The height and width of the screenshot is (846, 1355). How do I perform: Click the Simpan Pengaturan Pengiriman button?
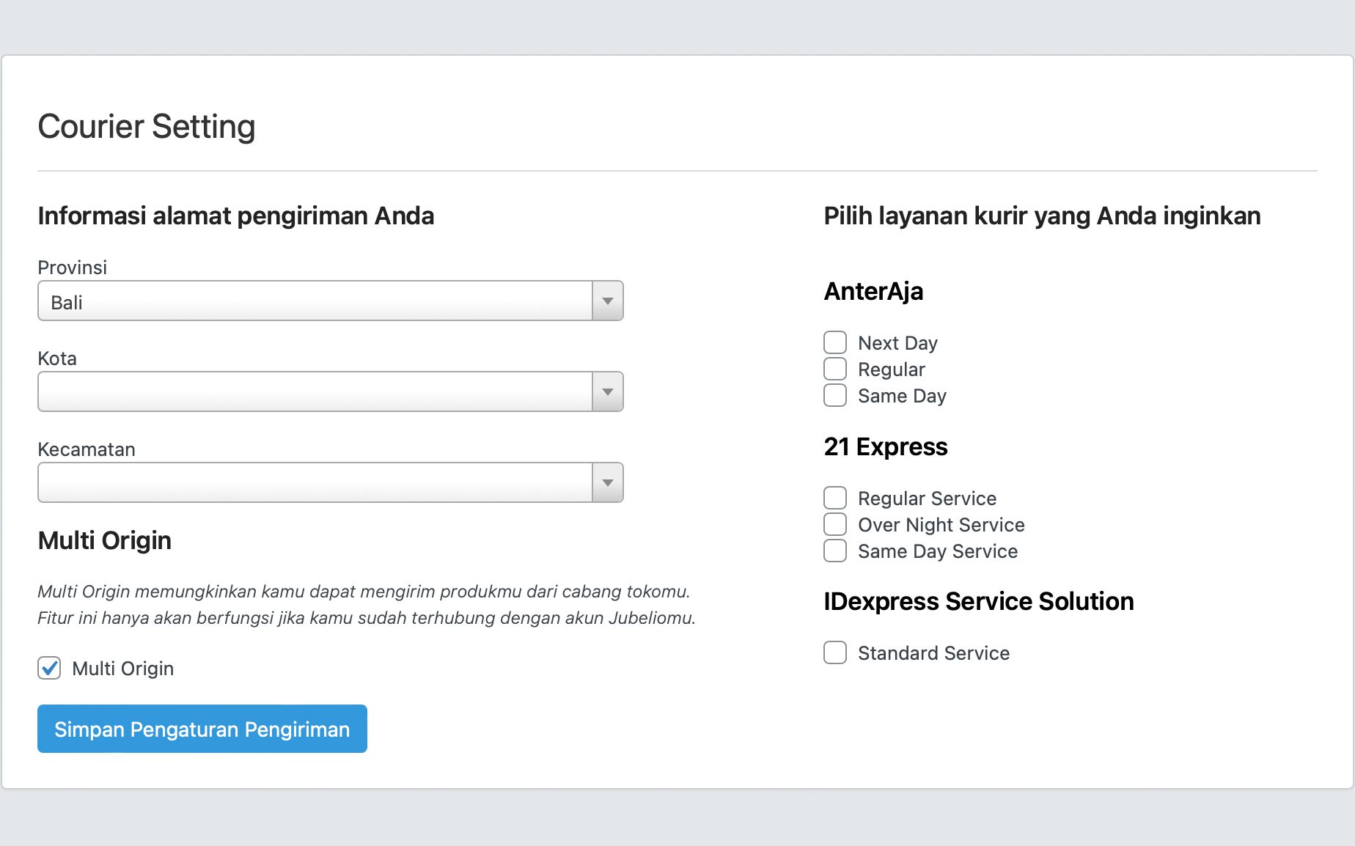point(202,729)
